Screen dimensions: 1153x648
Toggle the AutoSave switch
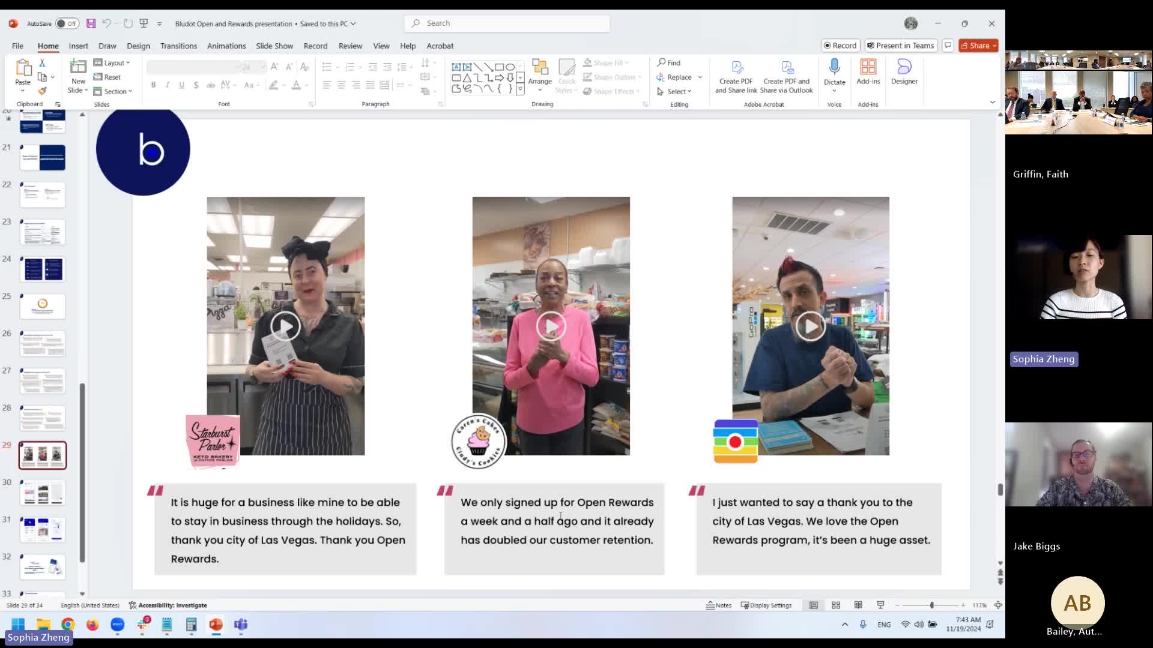[x=67, y=23]
